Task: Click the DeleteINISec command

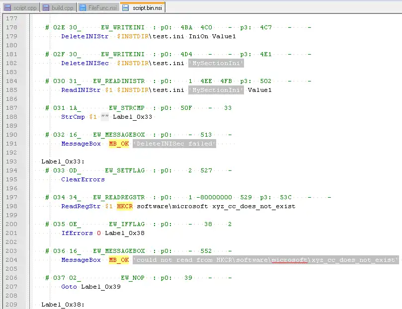Action: pyautogui.click(x=85, y=63)
